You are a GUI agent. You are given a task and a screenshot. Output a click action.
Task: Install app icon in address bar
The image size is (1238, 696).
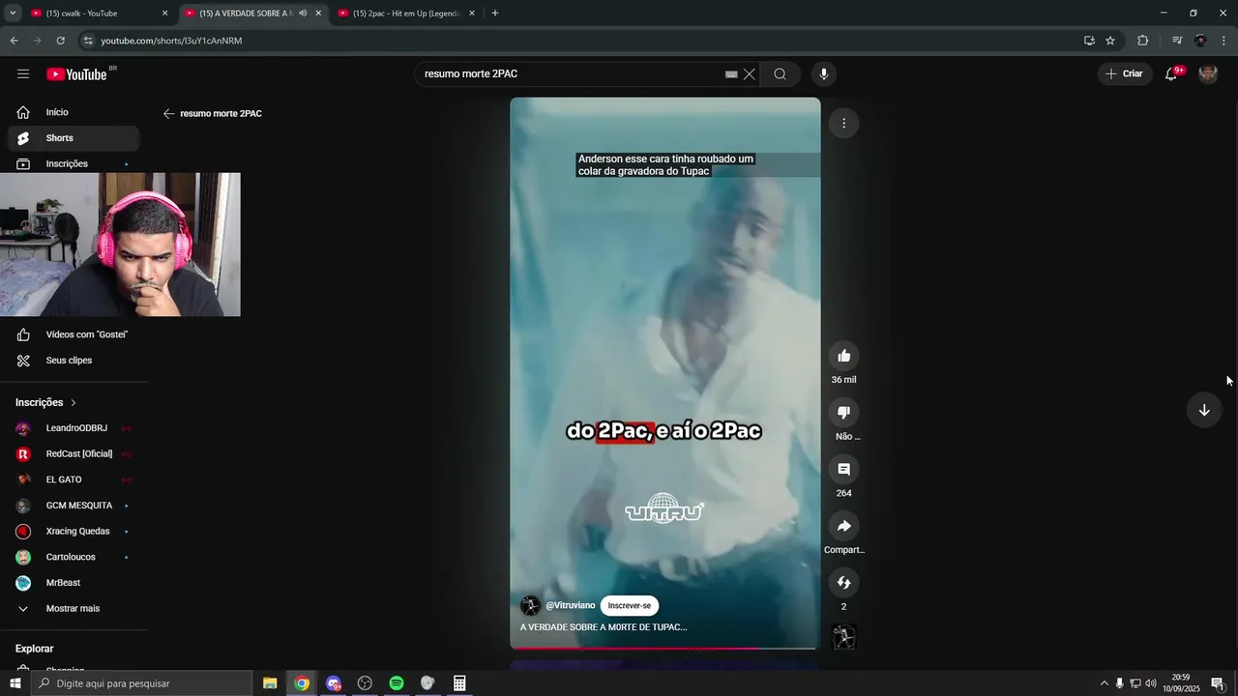(1089, 41)
